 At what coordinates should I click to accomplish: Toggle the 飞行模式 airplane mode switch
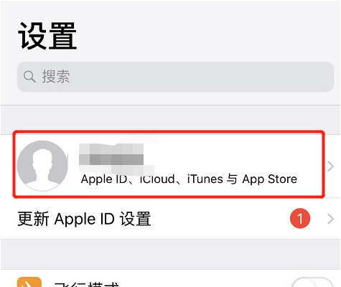click(312, 282)
